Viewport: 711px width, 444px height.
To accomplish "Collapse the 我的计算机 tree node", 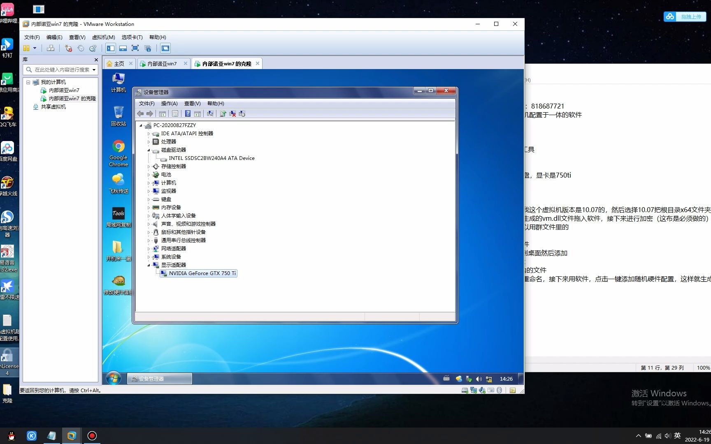I will click(x=28, y=82).
